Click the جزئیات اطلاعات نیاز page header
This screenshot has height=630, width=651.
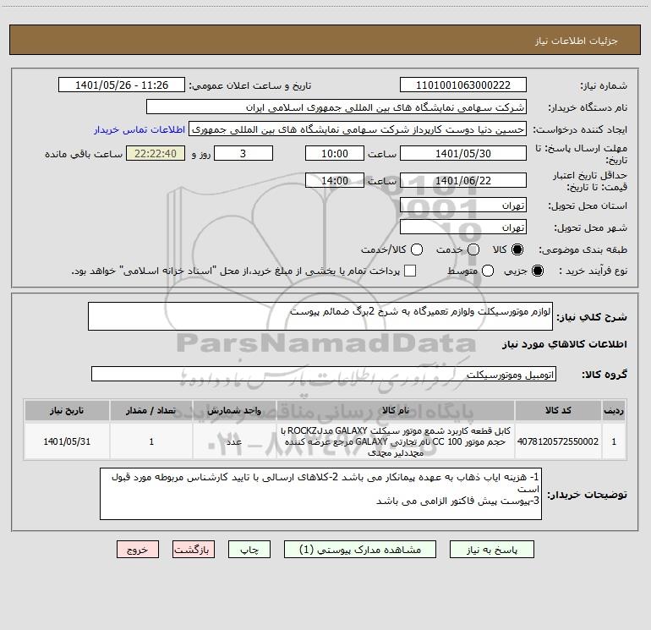click(x=576, y=41)
